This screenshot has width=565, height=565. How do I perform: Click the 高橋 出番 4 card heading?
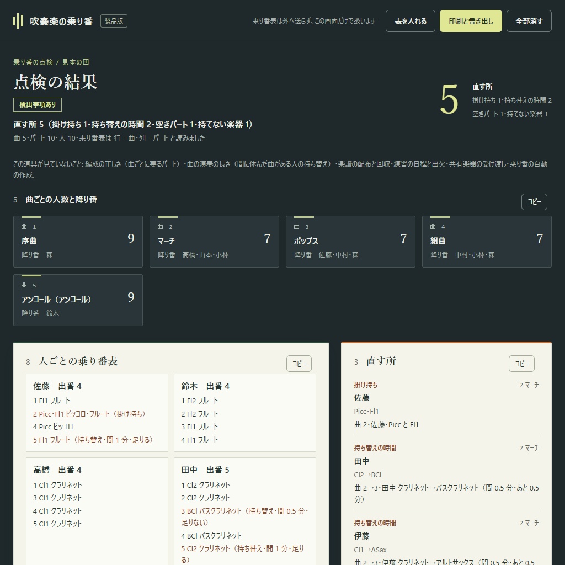tap(57, 470)
